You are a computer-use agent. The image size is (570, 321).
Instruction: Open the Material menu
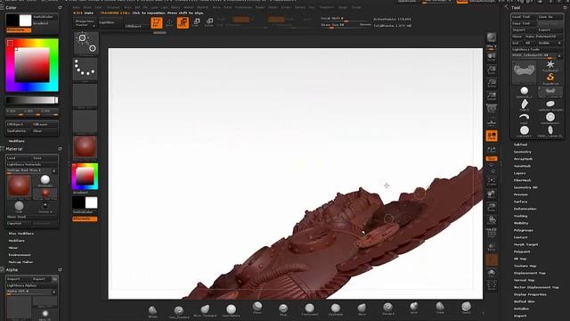click(202, 7)
